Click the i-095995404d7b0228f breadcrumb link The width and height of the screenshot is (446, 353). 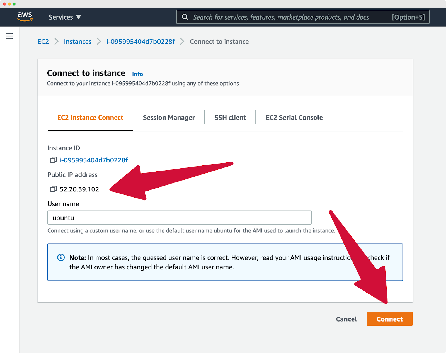(x=140, y=41)
